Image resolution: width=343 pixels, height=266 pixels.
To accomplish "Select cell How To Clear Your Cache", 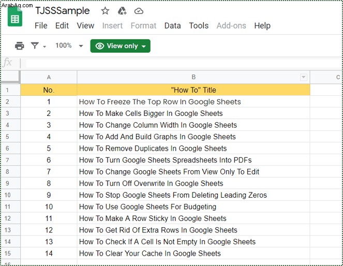I will [x=193, y=253].
